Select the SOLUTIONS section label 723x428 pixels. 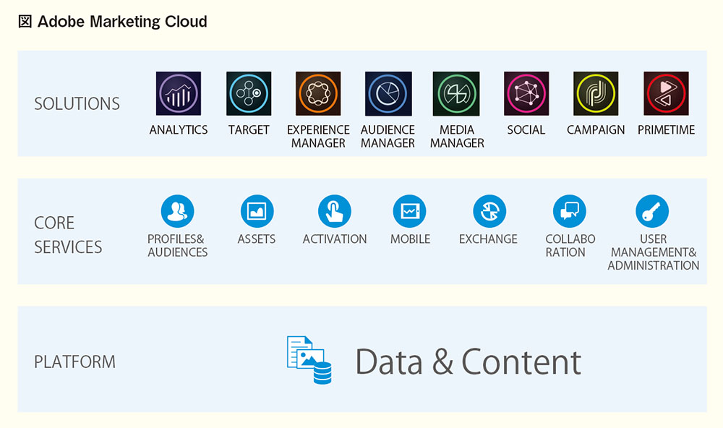(x=77, y=104)
